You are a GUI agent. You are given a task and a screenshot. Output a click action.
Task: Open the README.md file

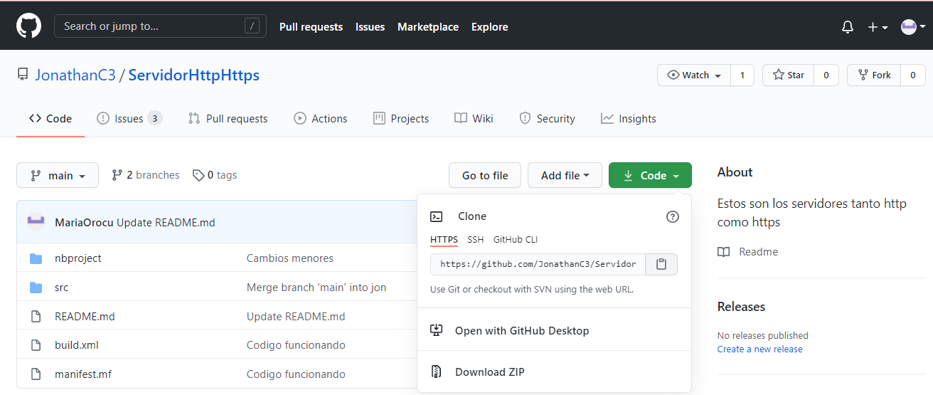pos(85,317)
